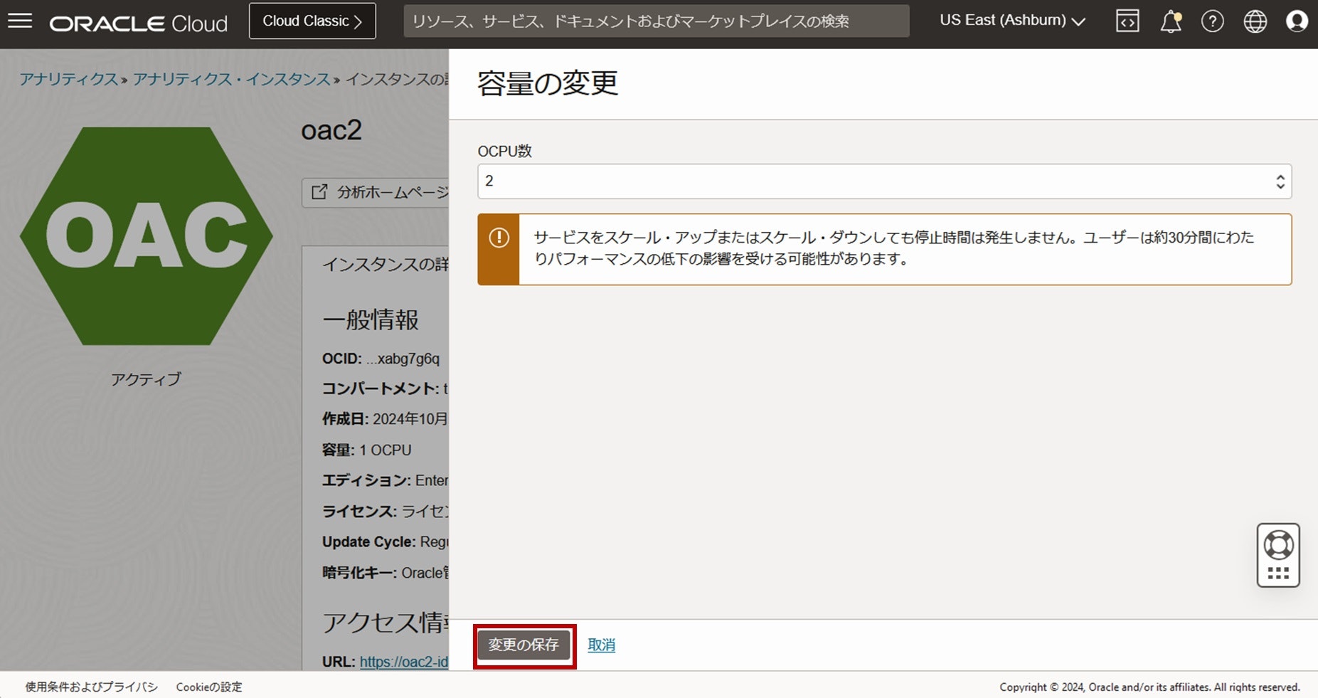Viewport: 1318px width, 698px height.
Task: Click the OAC hexagon instance logo
Action: tap(147, 236)
